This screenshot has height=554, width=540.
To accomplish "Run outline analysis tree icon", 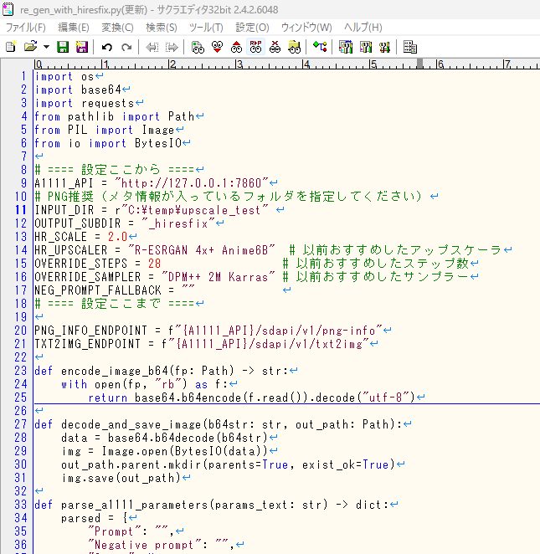I will pos(320,47).
